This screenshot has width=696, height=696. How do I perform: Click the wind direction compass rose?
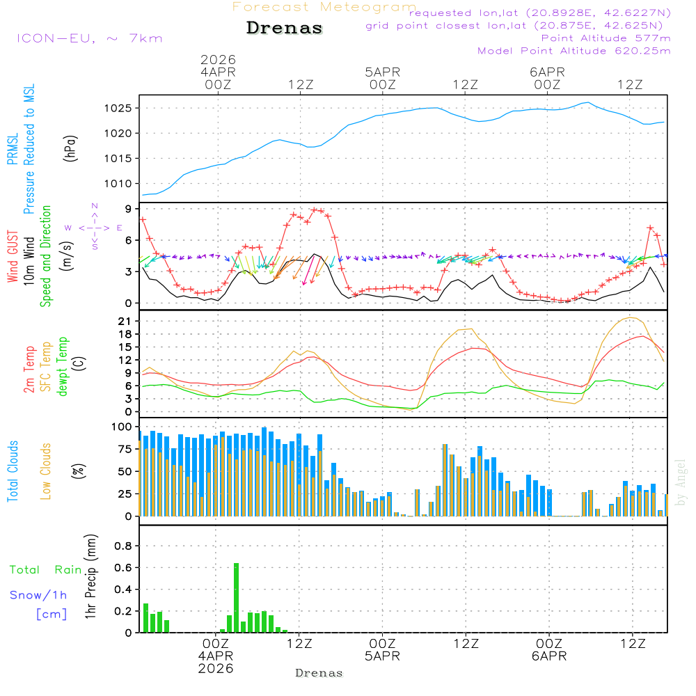click(94, 228)
